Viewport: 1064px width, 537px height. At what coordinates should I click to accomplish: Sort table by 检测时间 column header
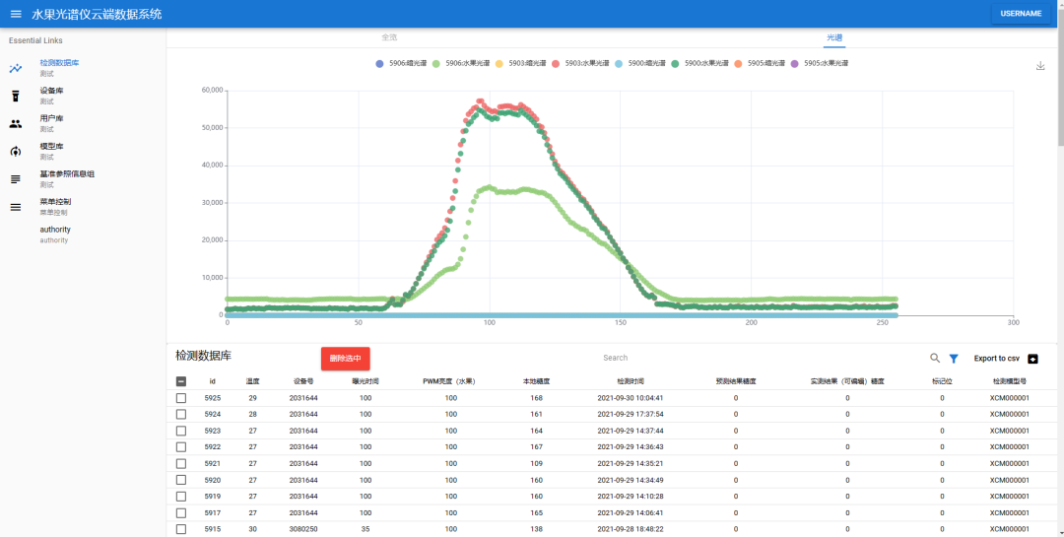pyautogui.click(x=631, y=381)
